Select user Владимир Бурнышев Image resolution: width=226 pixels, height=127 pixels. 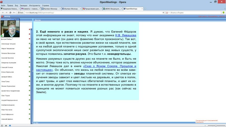tap(9, 63)
